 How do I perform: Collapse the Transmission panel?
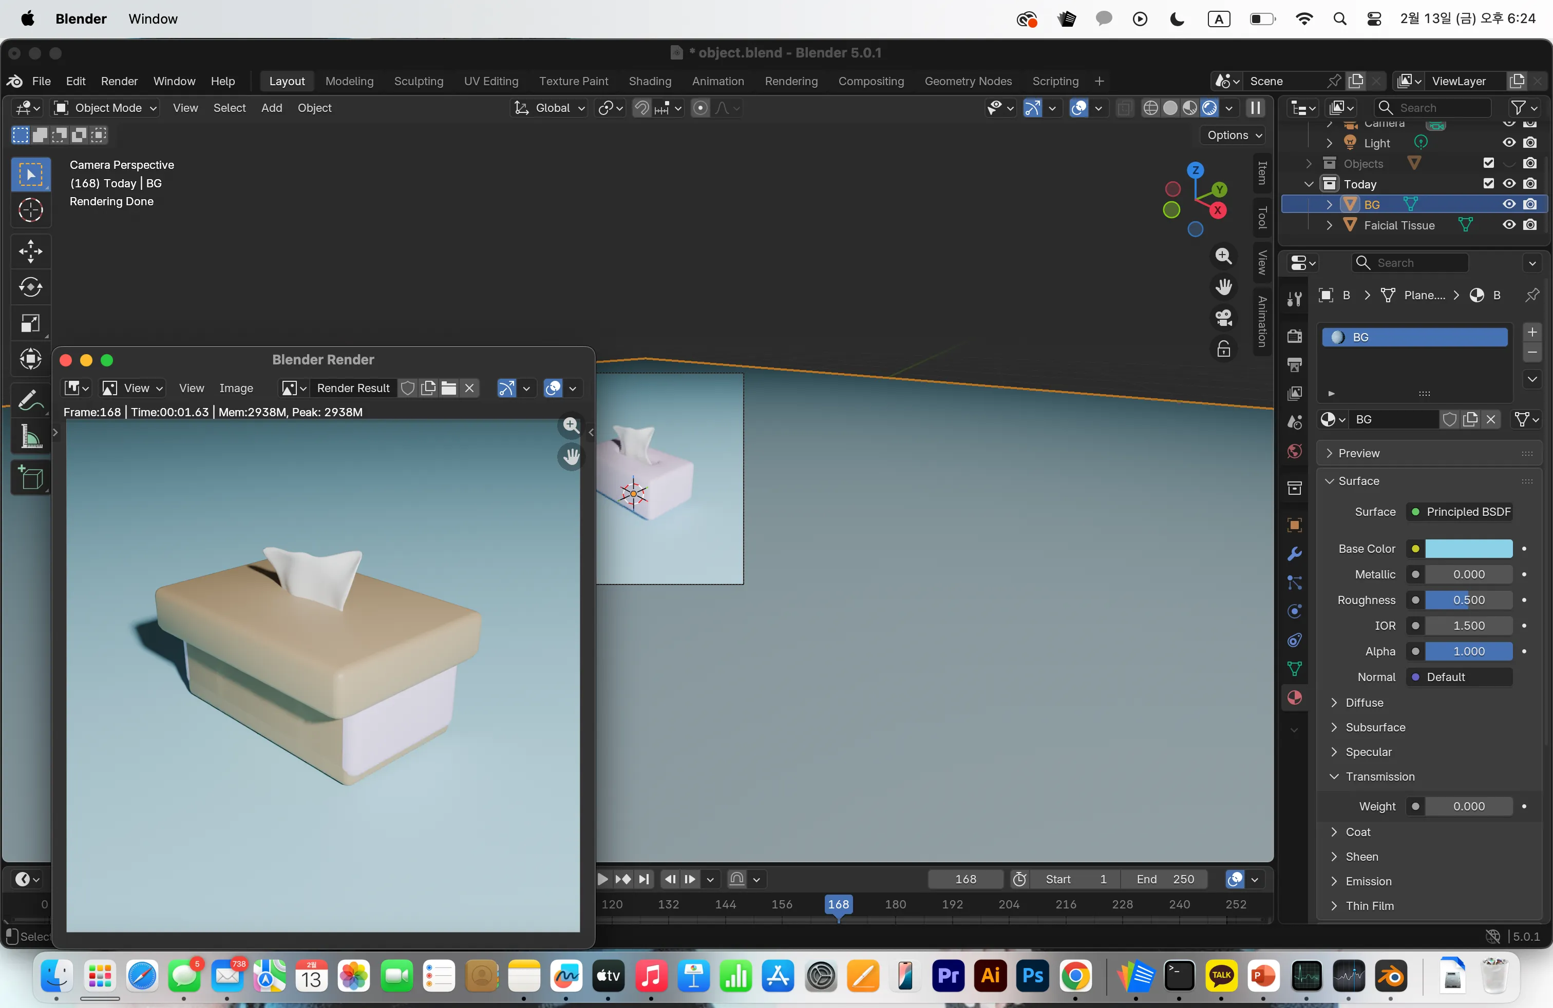1379,777
